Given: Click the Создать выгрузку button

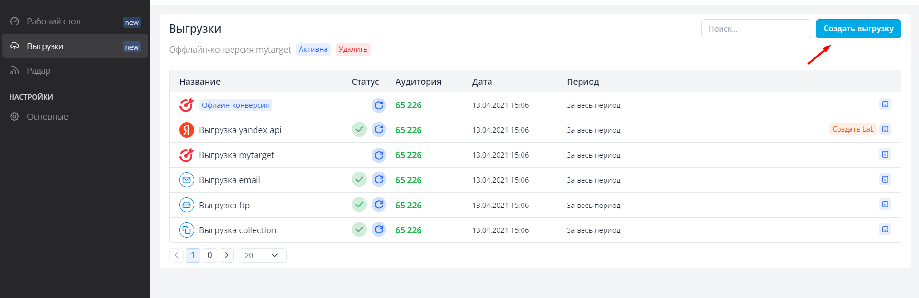Looking at the screenshot, I should point(858,29).
